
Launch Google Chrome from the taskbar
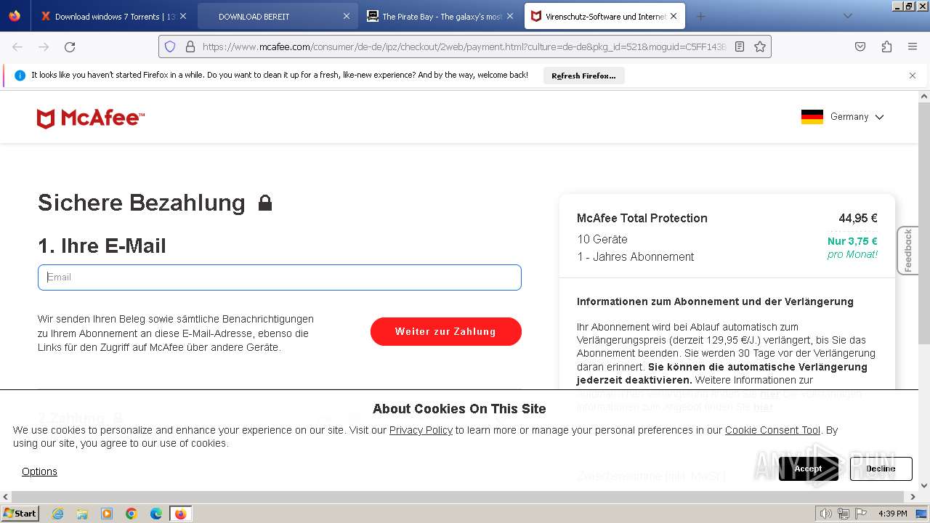coord(132,514)
